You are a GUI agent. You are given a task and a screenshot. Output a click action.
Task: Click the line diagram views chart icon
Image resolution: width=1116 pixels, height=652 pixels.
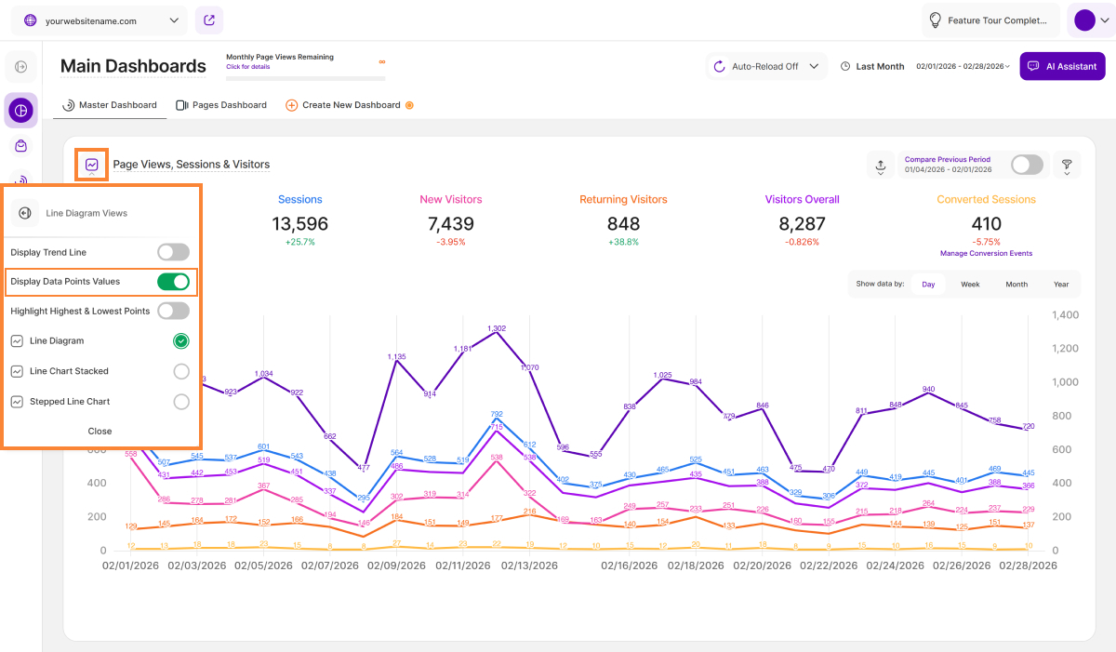point(92,165)
